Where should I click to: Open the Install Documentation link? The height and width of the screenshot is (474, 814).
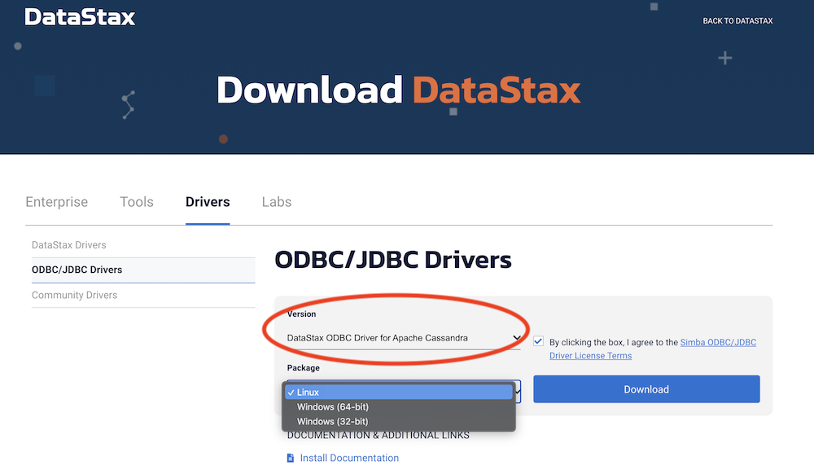point(349,458)
